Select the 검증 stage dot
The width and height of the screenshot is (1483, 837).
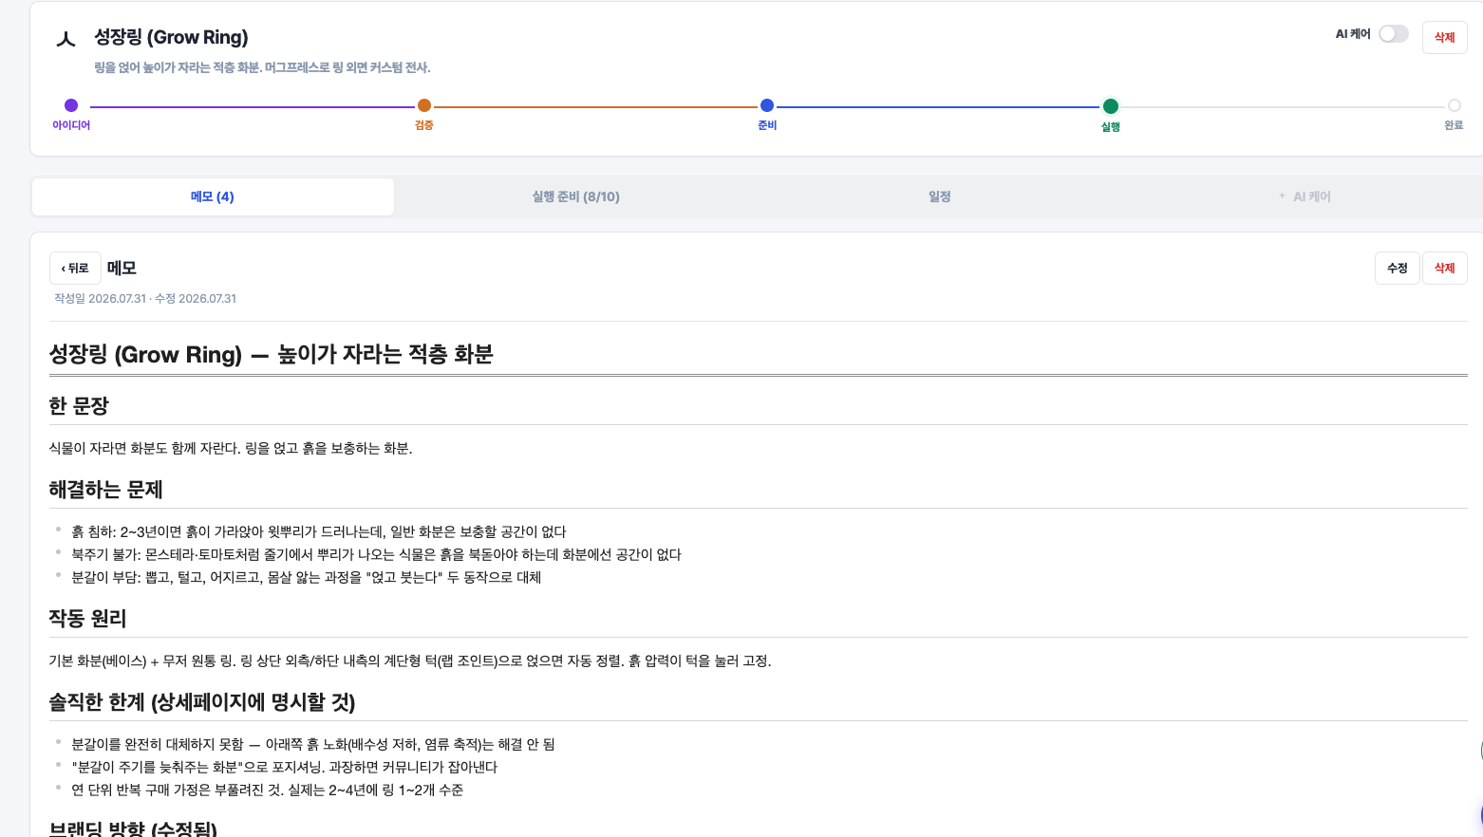424,105
